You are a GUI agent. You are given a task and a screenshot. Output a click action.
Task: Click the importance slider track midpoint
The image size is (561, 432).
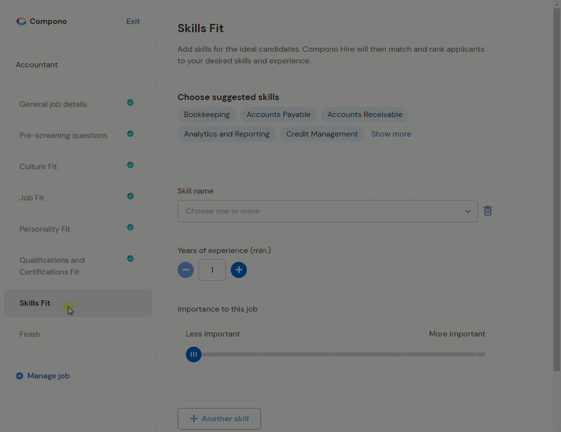[x=335, y=354]
